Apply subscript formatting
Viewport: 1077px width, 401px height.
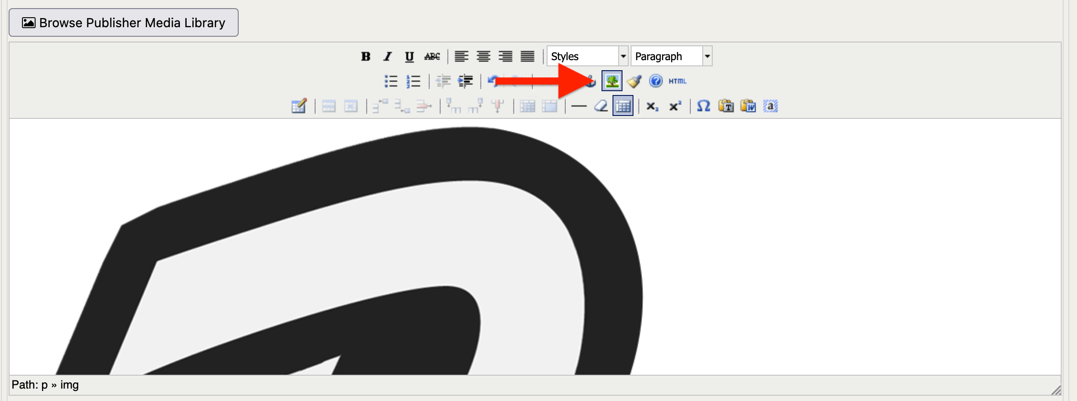tap(653, 106)
